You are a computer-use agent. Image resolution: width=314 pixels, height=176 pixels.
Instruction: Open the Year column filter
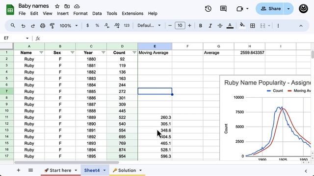pos(104,52)
